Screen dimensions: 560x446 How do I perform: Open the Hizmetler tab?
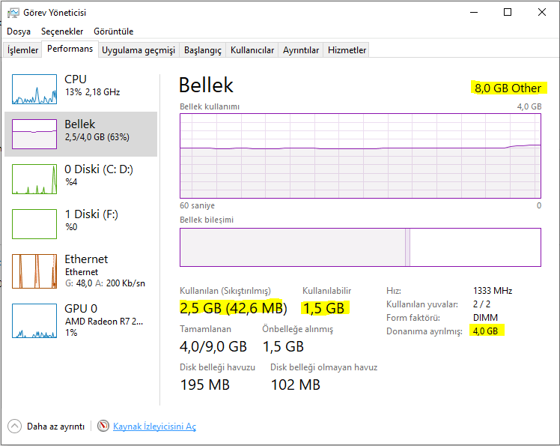pyautogui.click(x=347, y=50)
